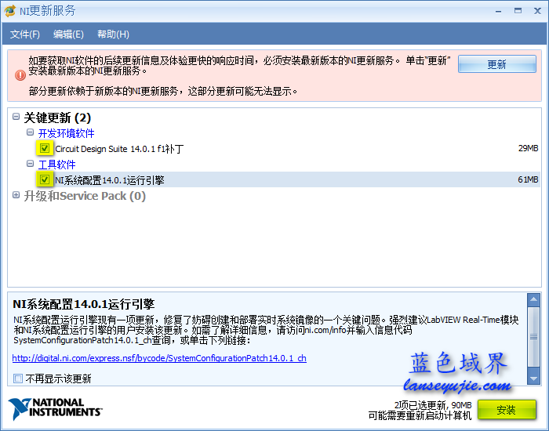This screenshot has height=431, width=549.
Task: Click the 开发环境软件 category link
Action: 66,133
